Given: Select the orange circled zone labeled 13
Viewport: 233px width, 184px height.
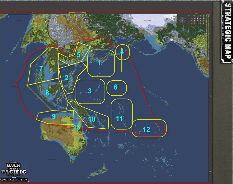Looking at the screenshot, I should pos(78,127).
